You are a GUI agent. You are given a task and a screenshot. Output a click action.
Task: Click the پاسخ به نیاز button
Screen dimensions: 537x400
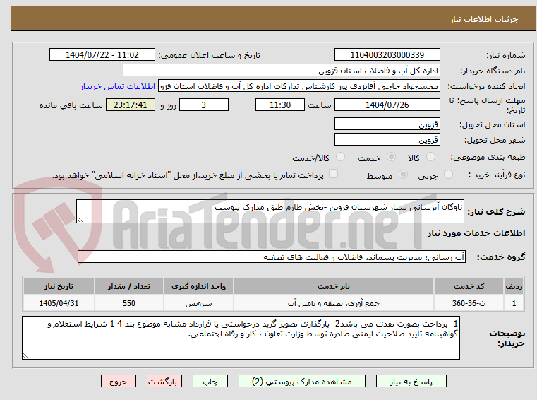(x=411, y=381)
